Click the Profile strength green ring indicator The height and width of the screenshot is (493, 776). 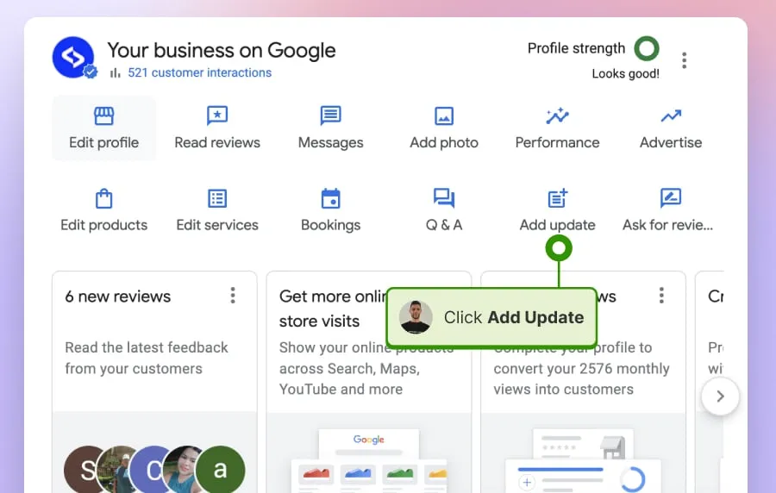pos(647,48)
